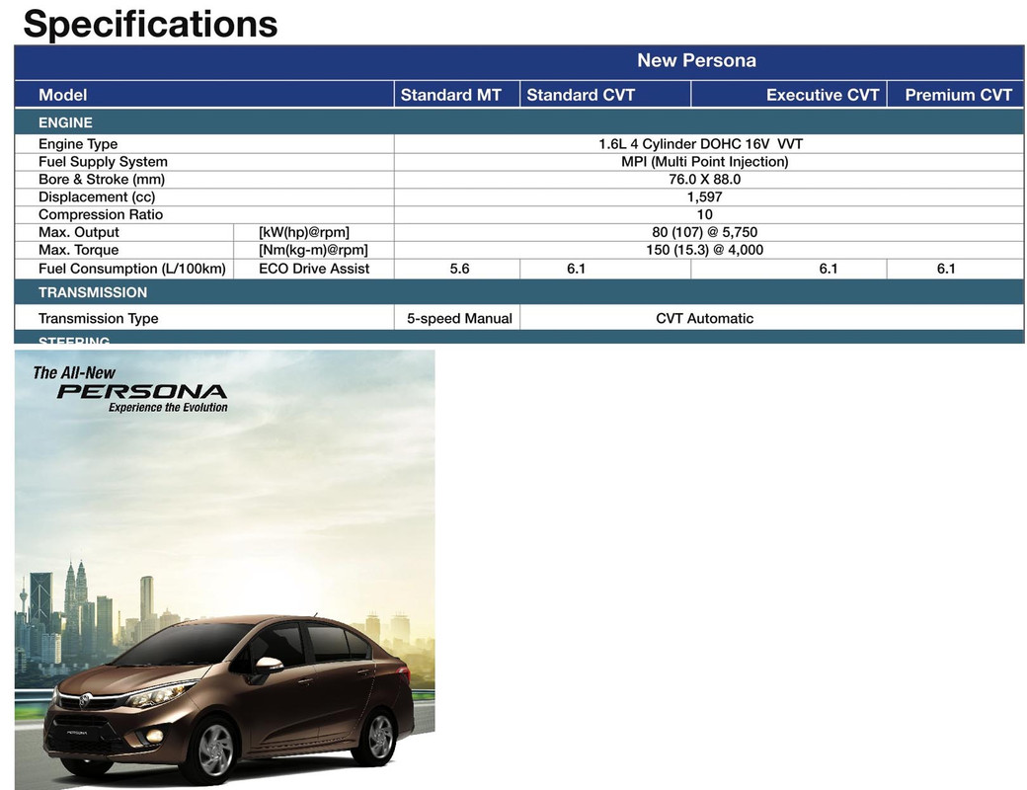Click the Specifications heading
Image resolution: width=1027 pixels, height=790 pixels.
tap(150, 25)
